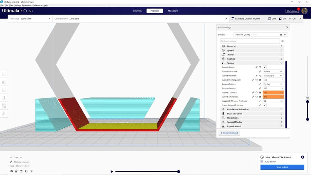This screenshot has height=175, width=311.
Task: Click function icon beside Support Z Distance
Action: click(260, 93)
